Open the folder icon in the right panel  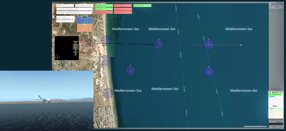pos(270,4)
